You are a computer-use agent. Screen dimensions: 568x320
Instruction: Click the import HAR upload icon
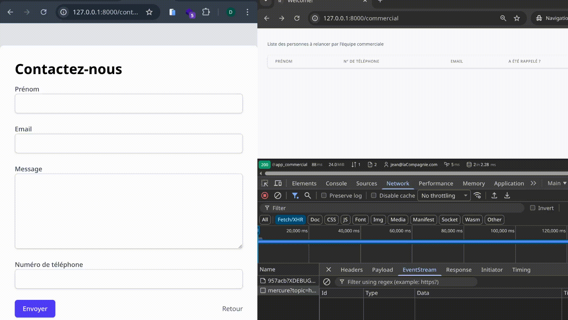tap(494, 196)
